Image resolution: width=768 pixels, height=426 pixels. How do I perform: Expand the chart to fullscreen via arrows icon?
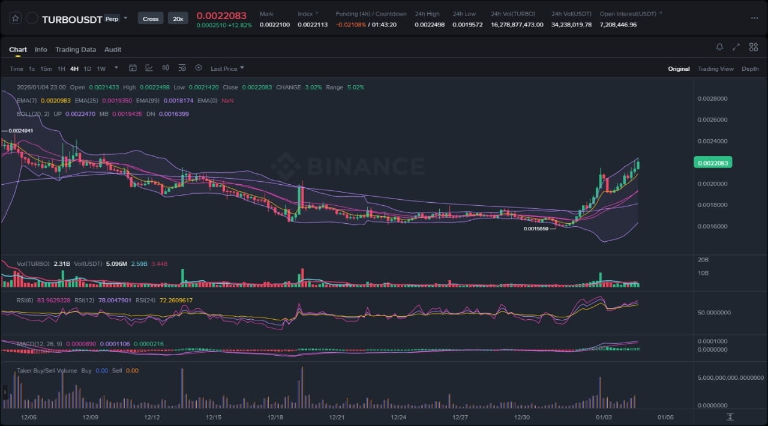[736, 47]
